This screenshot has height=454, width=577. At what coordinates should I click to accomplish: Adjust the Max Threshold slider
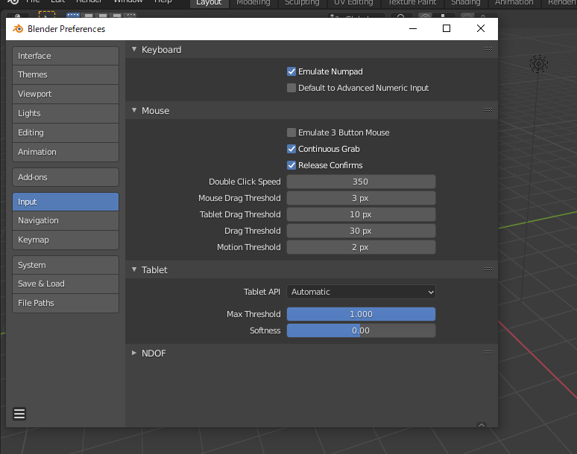coord(361,314)
